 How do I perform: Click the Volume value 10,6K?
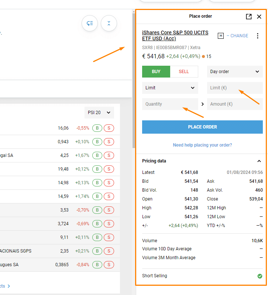click(257, 241)
